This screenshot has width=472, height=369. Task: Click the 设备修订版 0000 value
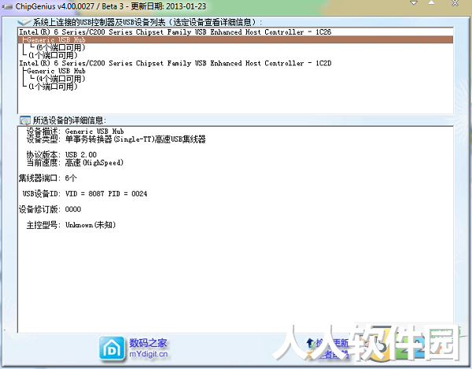(73, 209)
